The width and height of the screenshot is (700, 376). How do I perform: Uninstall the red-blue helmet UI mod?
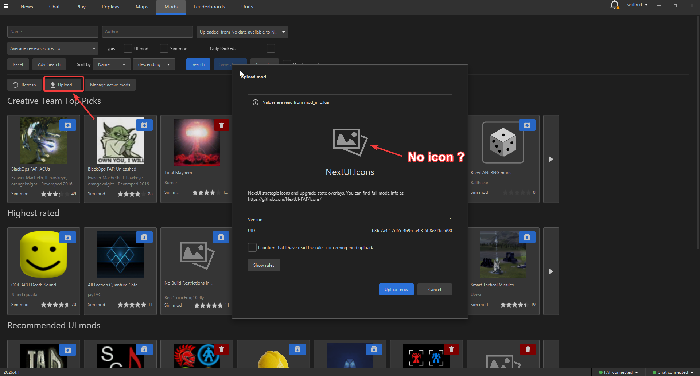click(x=221, y=349)
